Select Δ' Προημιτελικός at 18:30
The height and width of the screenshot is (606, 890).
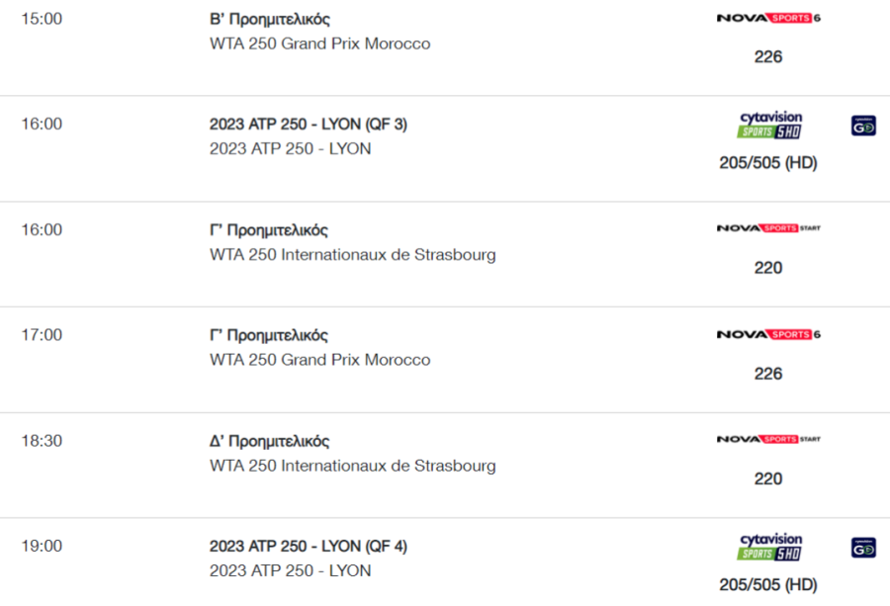point(270,442)
